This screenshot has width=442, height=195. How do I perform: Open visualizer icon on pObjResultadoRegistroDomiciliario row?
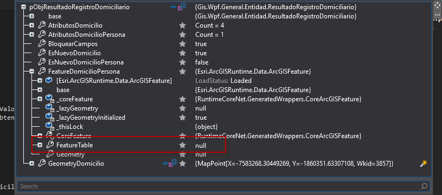[182, 6]
